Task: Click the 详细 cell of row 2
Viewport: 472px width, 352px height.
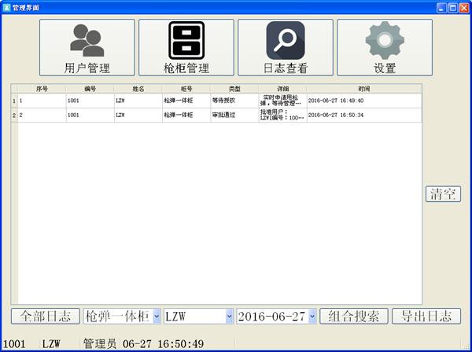Action: [x=282, y=115]
